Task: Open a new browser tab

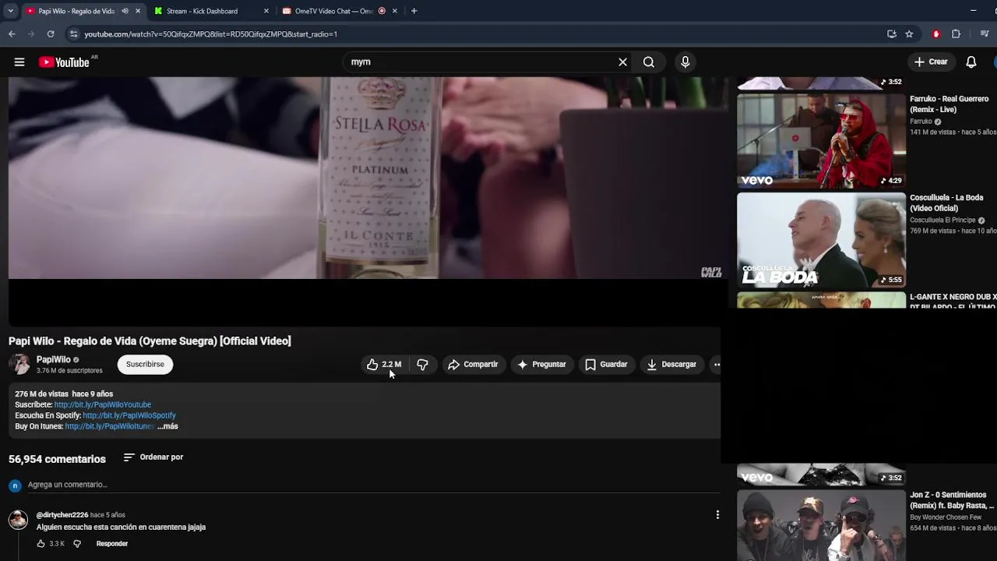Action: click(x=414, y=11)
